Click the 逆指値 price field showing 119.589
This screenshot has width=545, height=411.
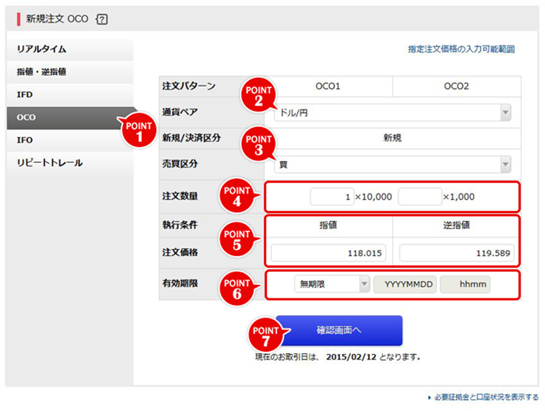(457, 253)
